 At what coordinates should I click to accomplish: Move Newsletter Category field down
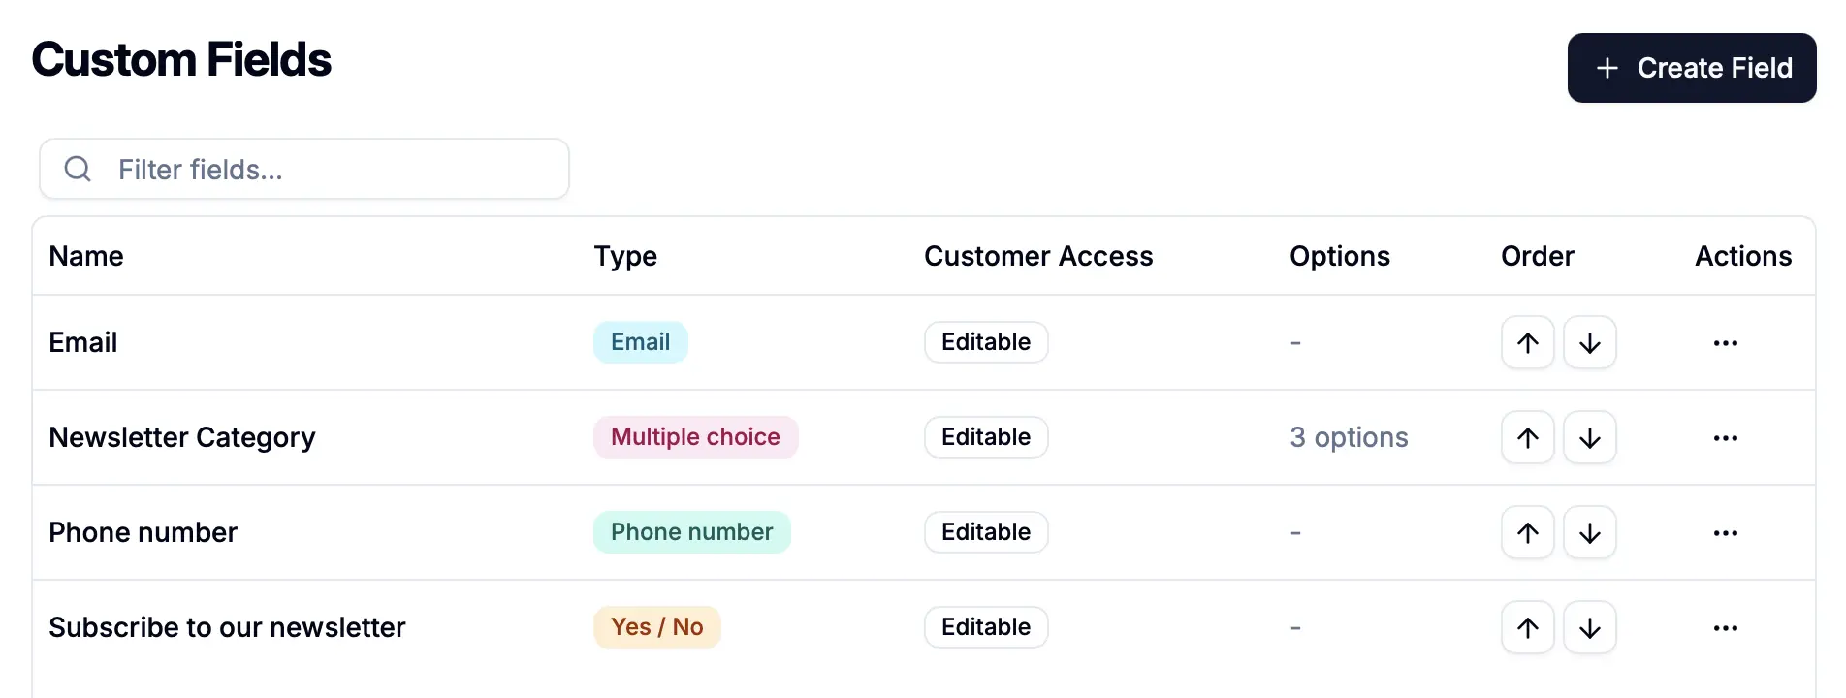coord(1589,437)
